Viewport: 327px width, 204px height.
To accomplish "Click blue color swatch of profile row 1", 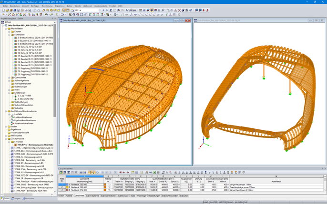I will point(67,185).
